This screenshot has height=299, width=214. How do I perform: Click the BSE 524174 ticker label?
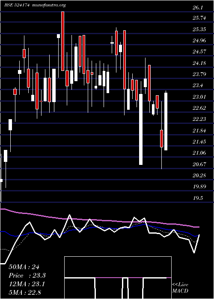tap(17, 5)
